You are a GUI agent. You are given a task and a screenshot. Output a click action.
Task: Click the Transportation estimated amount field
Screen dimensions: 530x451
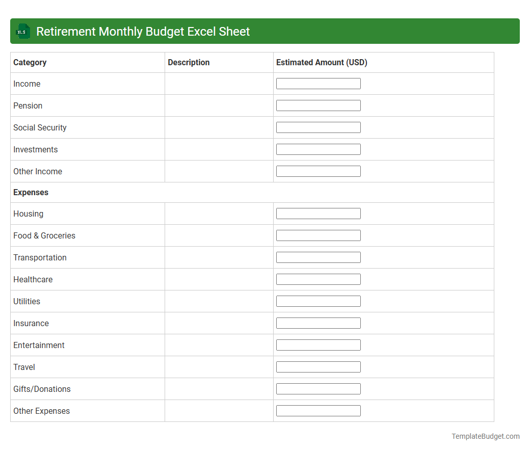pyautogui.click(x=318, y=257)
